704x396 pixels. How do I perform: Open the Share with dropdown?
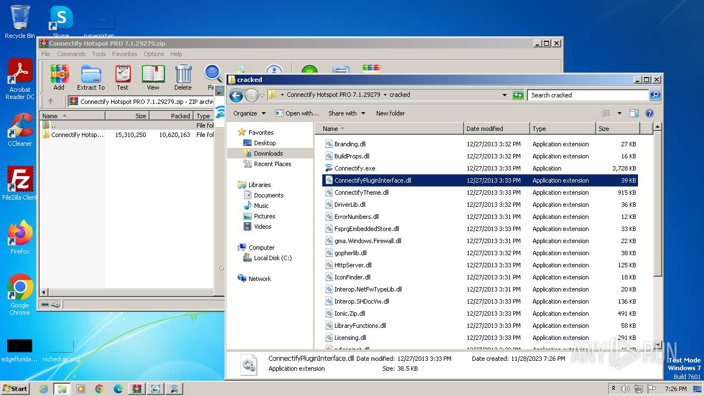[x=346, y=113]
